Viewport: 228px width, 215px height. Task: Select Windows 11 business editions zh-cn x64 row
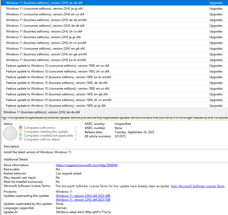[114, 31]
